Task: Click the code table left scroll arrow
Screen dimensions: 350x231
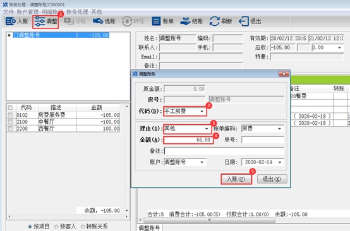Action: (9, 216)
